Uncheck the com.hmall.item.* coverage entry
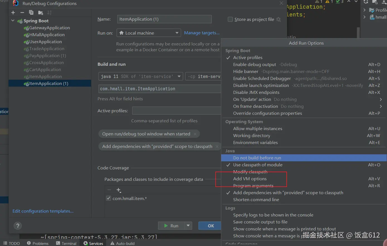 click(109, 198)
